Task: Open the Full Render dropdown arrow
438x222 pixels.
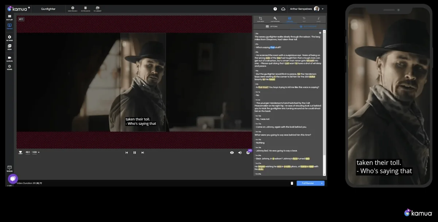Action: [322, 183]
